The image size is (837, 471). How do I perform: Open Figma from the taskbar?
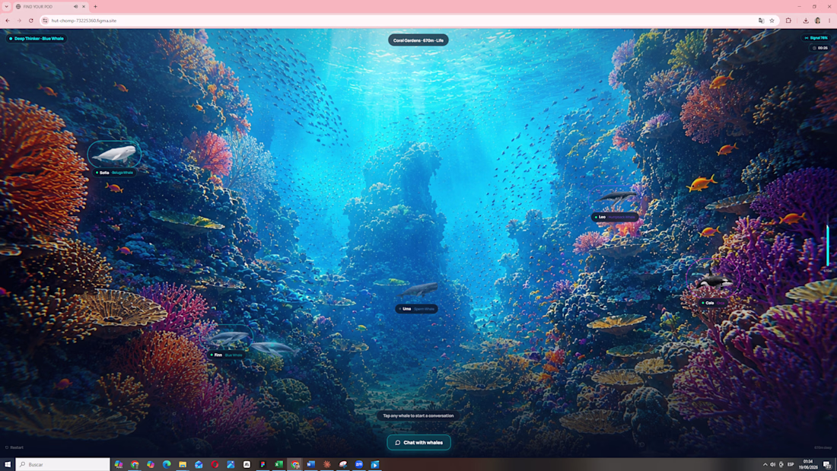(x=263, y=465)
